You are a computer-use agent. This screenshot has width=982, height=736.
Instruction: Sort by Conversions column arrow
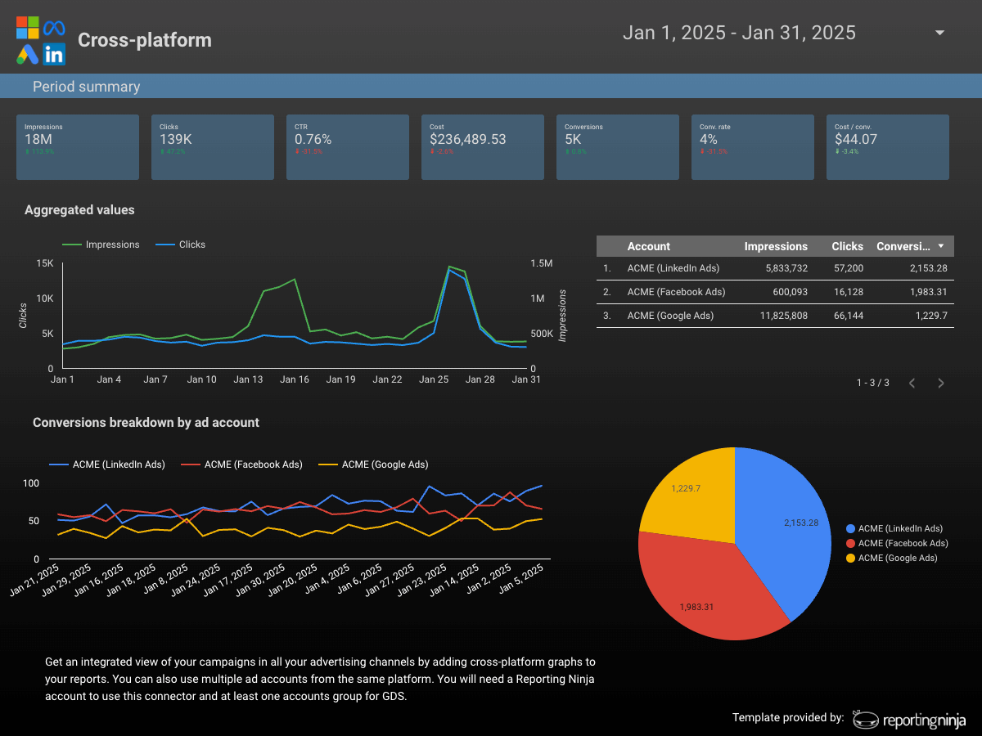tap(941, 246)
